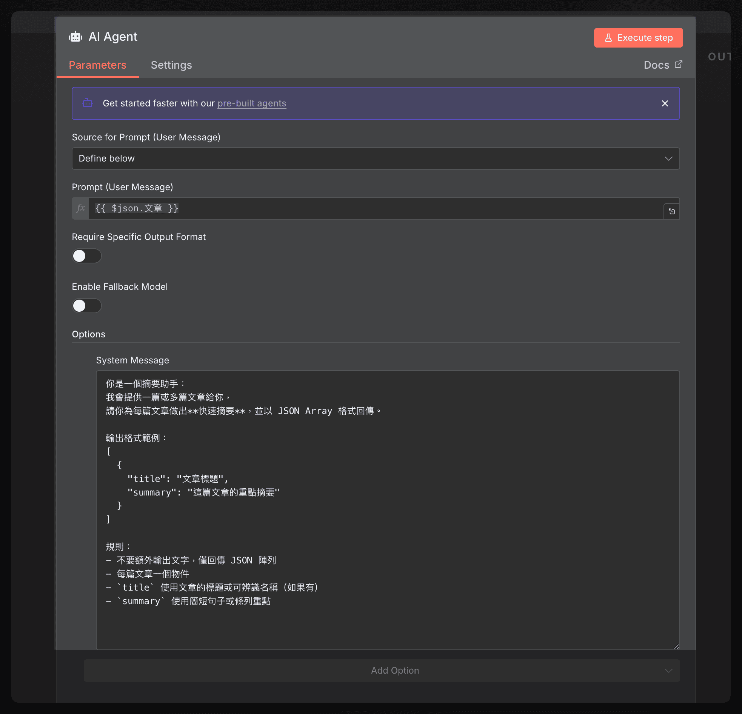Open the expression editor icon beside the Prompt field
This screenshot has height=714, width=742.
pyautogui.click(x=672, y=211)
